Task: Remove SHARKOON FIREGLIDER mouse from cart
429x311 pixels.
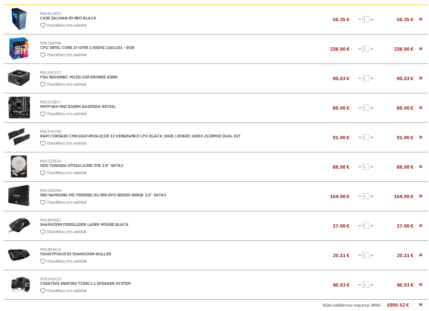Action: point(421,226)
